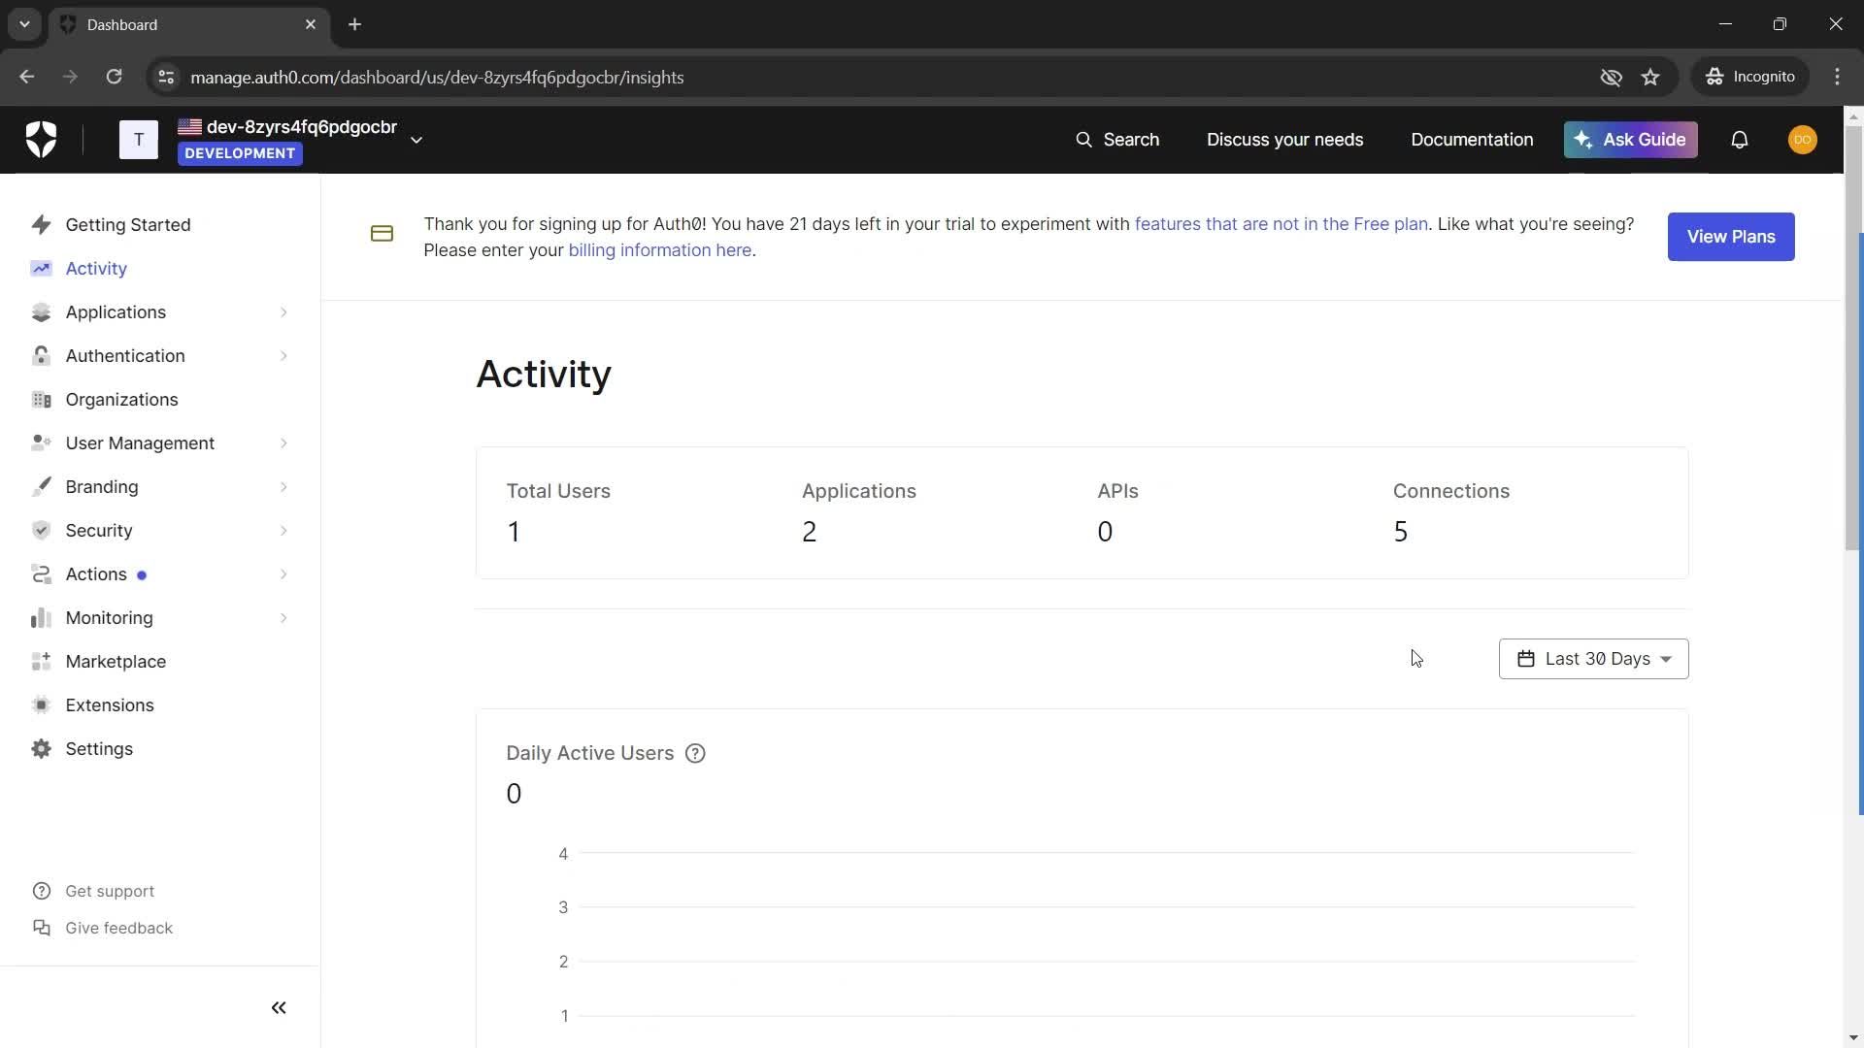This screenshot has width=1864, height=1048.
Task: Click the search magnifier icon
Action: 1083,140
